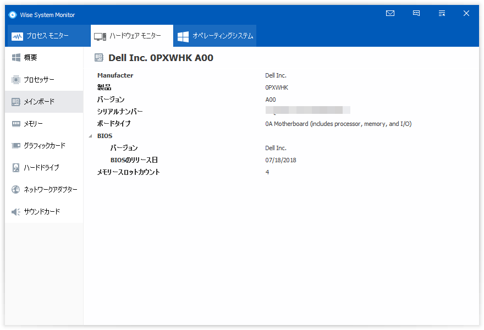This screenshot has width=484, height=330.
Task: Click the バージョン label under BIOS
Action: pos(124,148)
